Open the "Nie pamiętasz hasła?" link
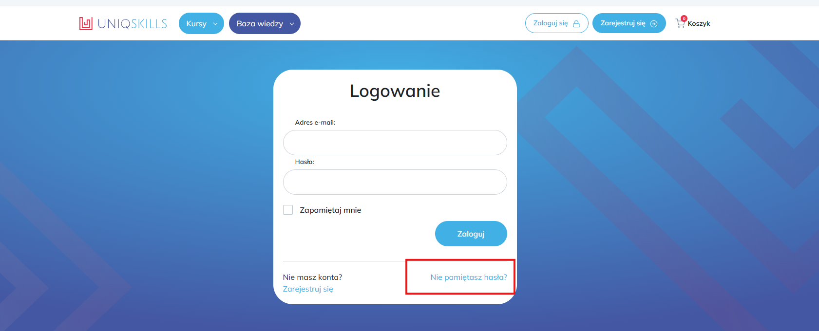 (468, 277)
